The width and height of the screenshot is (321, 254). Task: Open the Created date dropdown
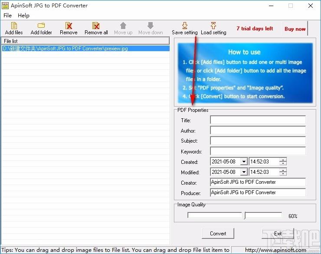[x=243, y=162]
